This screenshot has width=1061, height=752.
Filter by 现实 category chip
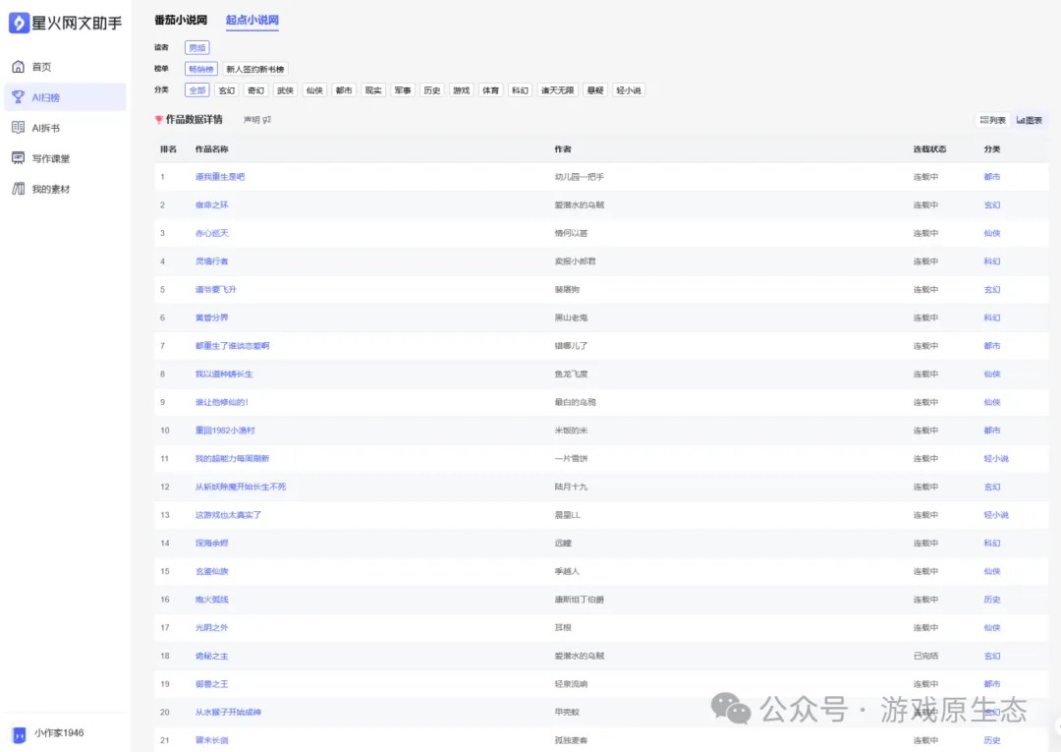click(x=373, y=90)
